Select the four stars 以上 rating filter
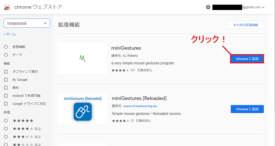275x146 pixels. (6, 129)
